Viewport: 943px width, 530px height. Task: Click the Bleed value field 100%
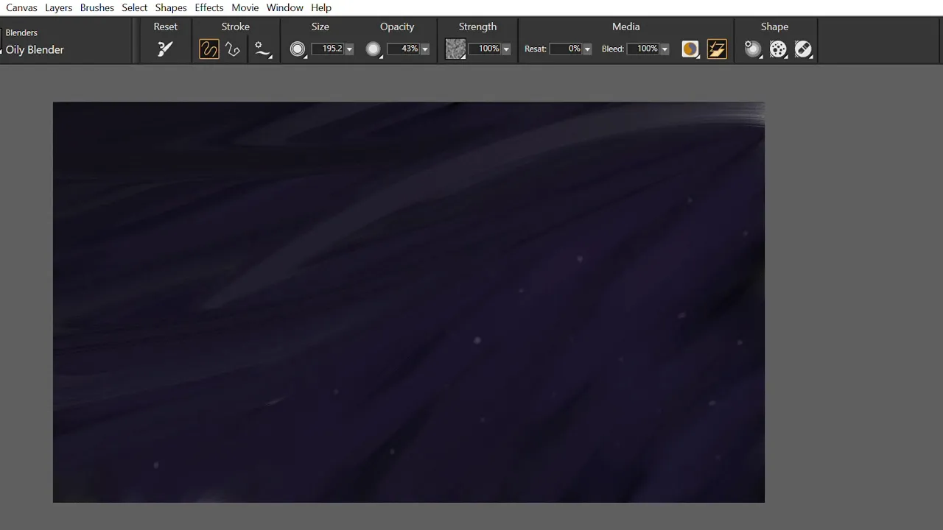643,49
